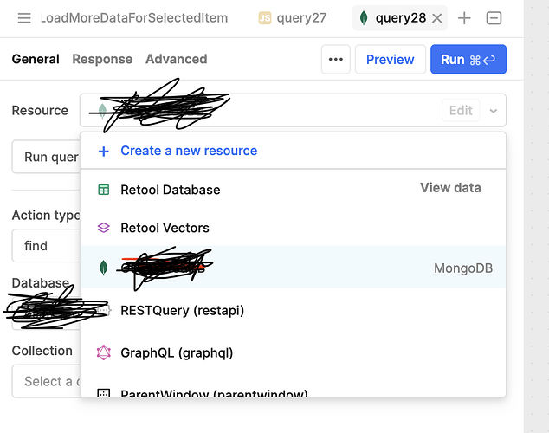Open the find action type dropdown
This screenshot has height=433, width=549.
coord(46,246)
